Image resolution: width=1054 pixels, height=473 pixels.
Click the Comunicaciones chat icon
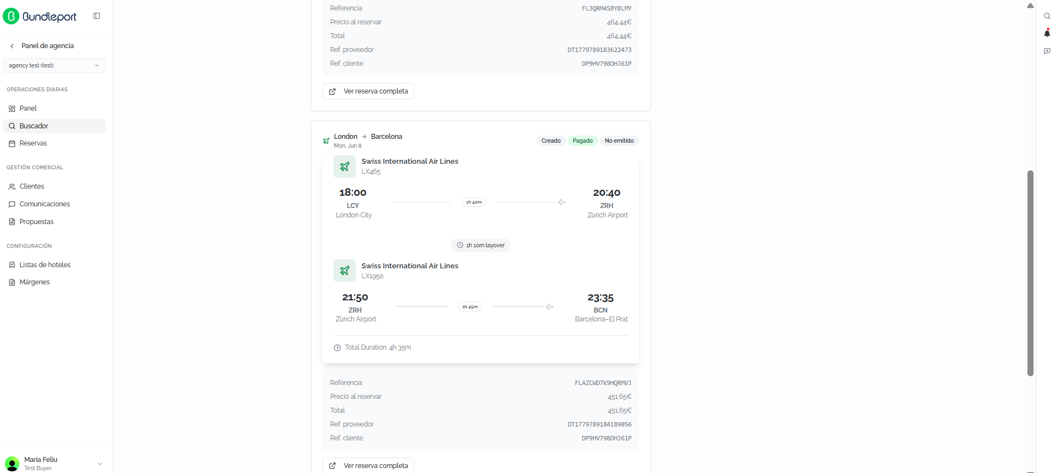(12, 204)
